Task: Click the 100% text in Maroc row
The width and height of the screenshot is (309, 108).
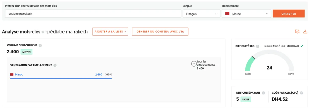Action: [x=108, y=75]
